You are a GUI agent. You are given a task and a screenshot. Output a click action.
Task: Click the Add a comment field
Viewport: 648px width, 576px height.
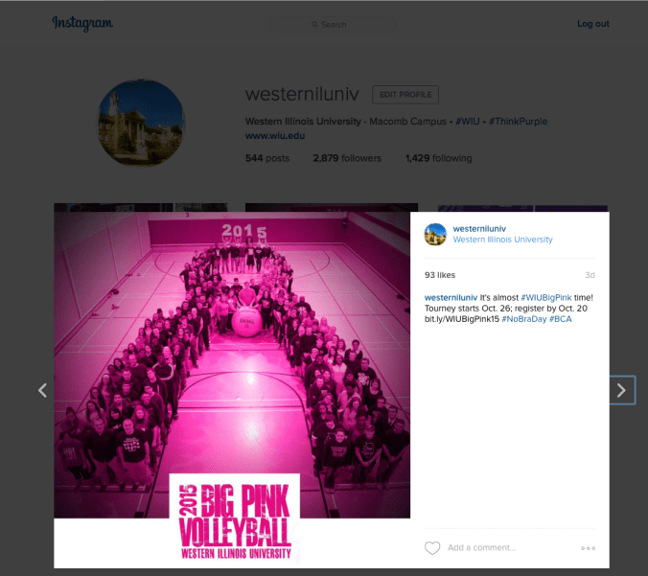coord(482,548)
